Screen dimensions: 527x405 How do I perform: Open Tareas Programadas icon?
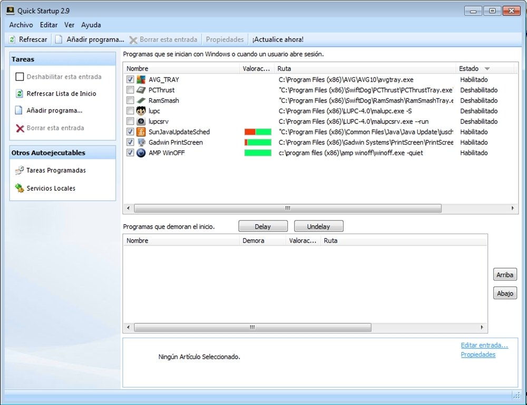coord(19,170)
